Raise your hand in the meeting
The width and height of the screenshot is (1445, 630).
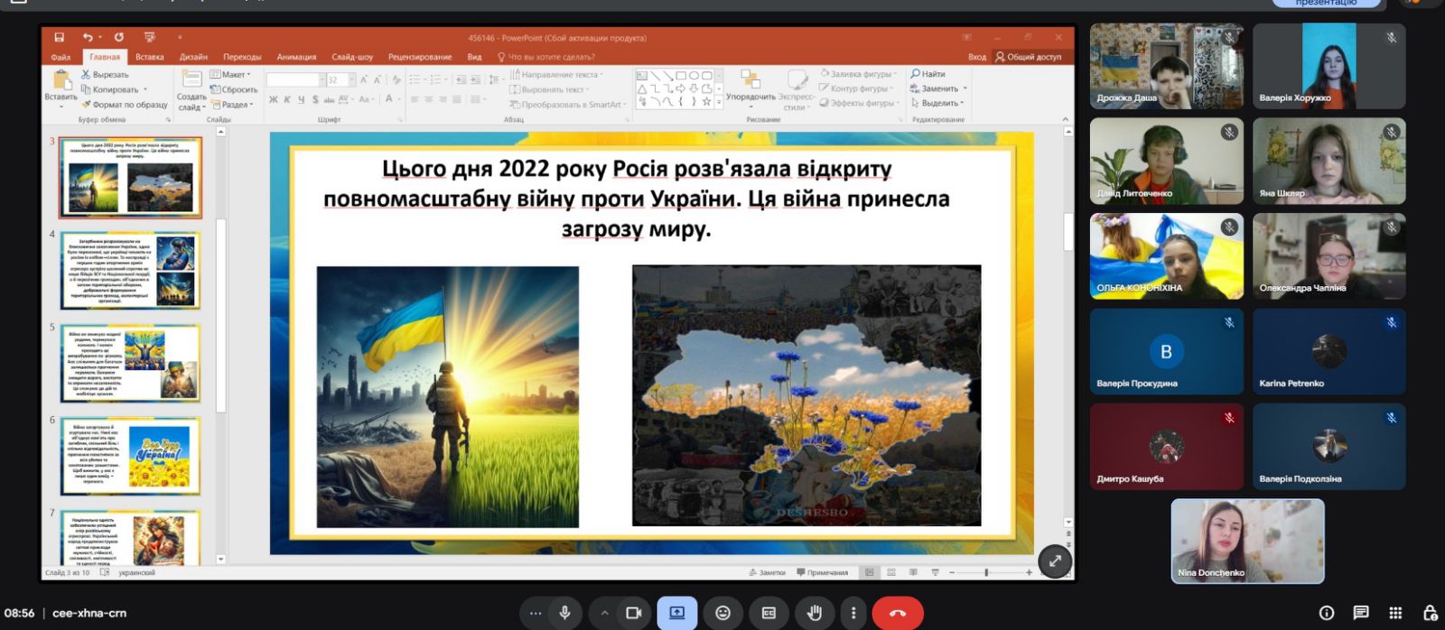pos(815,613)
